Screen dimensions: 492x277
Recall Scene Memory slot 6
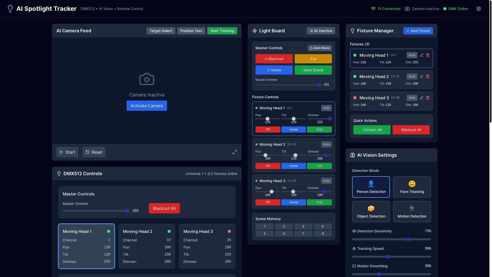[284, 234]
